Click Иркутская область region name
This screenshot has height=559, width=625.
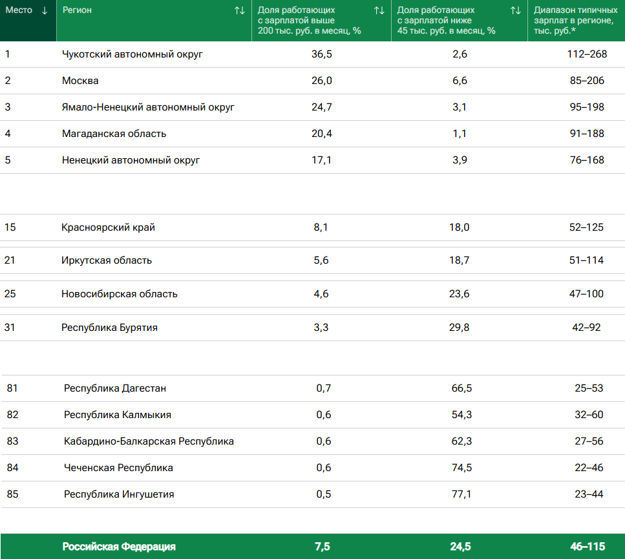[107, 260]
